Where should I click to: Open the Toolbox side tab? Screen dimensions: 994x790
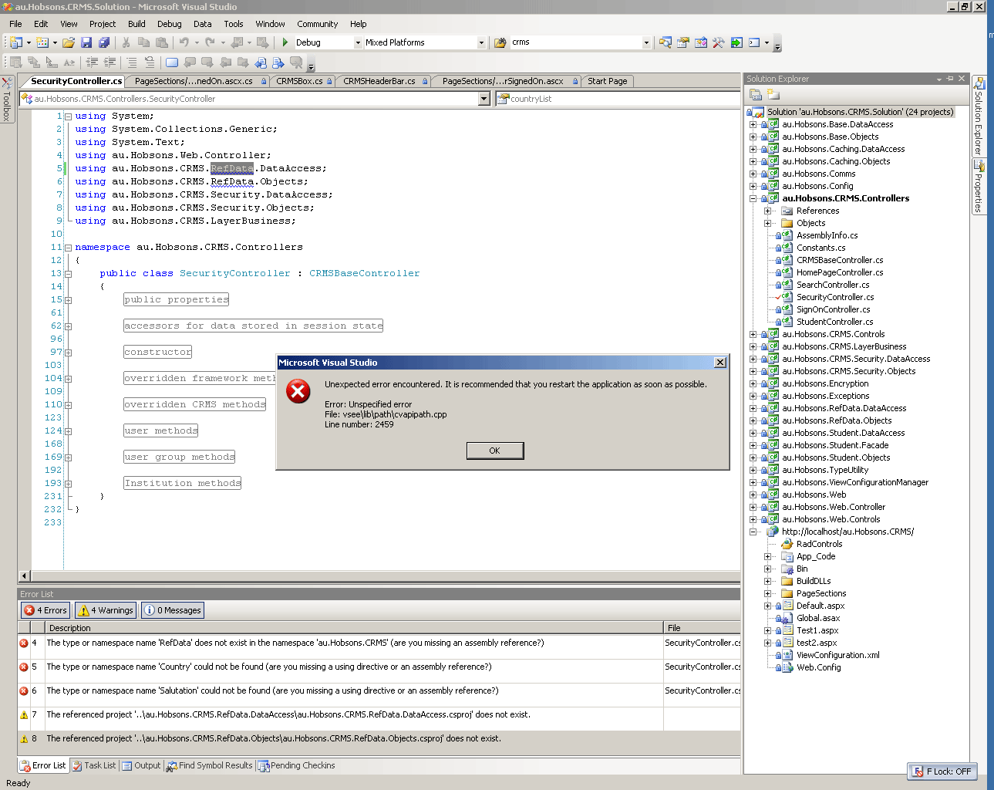[7, 99]
